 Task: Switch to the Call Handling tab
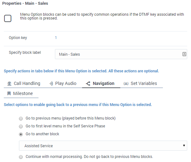click(24, 83)
